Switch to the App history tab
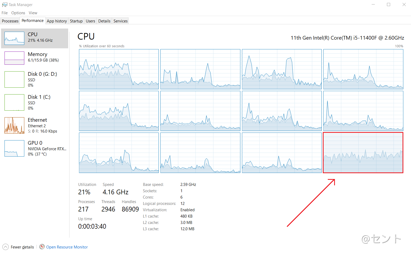 click(57, 21)
